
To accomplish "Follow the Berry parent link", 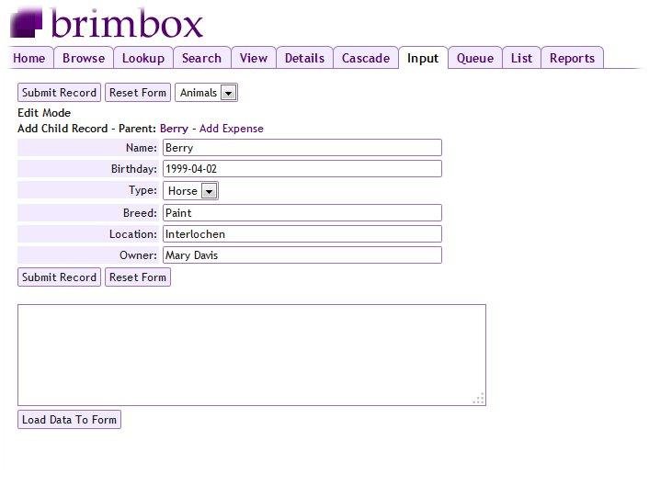I will pyautogui.click(x=174, y=129).
